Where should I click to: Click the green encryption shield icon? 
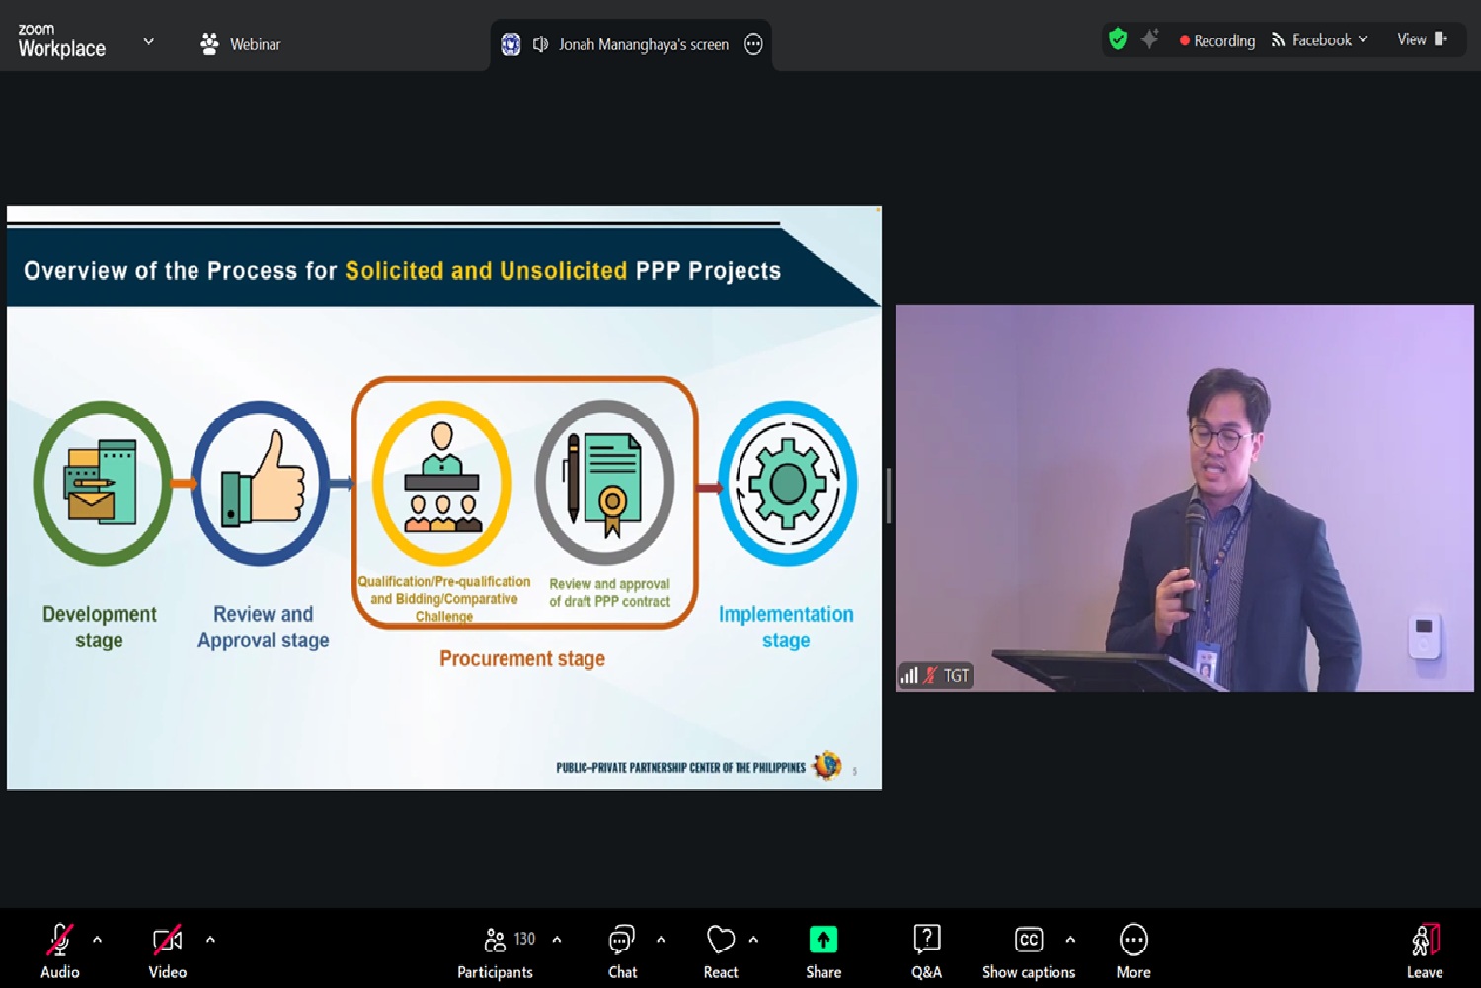click(1118, 39)
